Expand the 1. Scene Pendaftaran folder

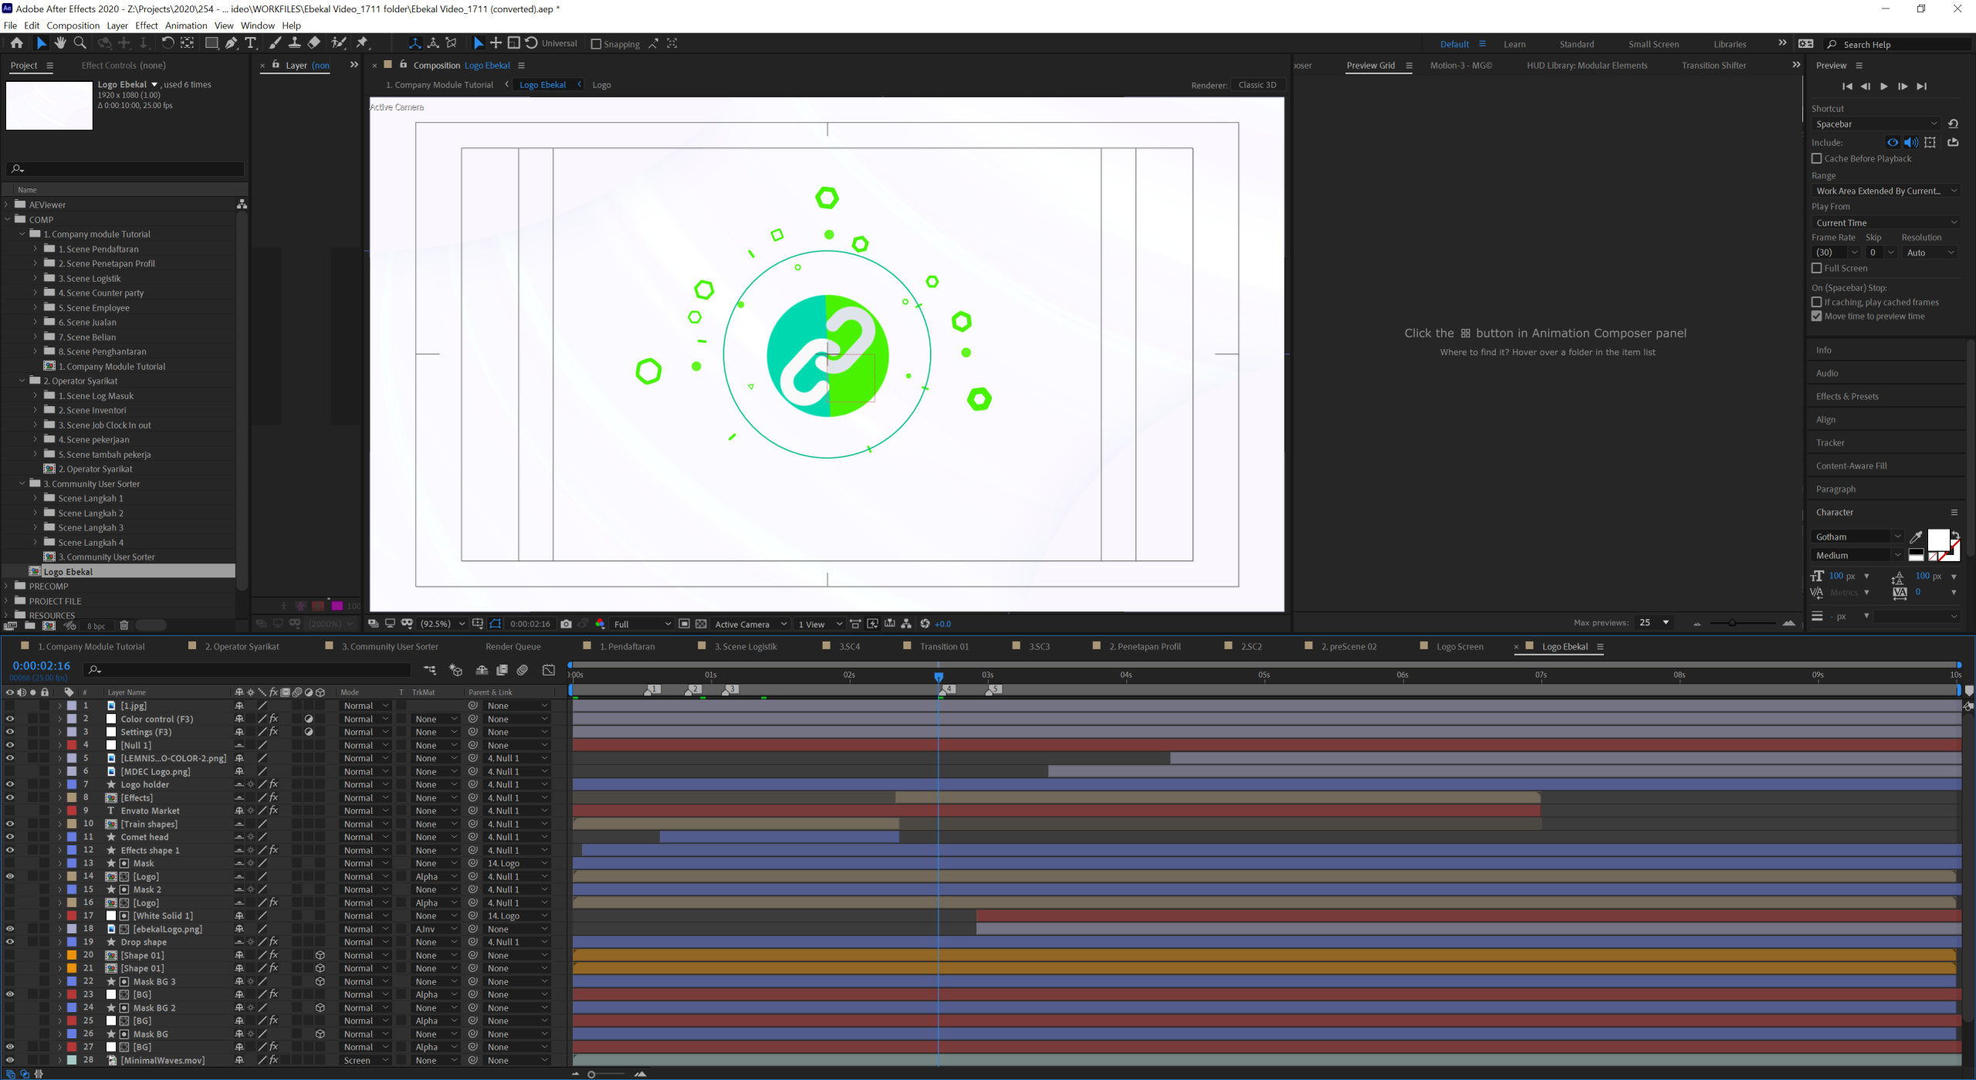(35, 249)
